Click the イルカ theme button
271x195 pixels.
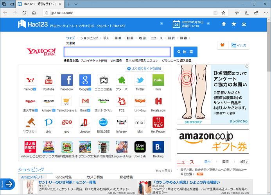(239, 45)
